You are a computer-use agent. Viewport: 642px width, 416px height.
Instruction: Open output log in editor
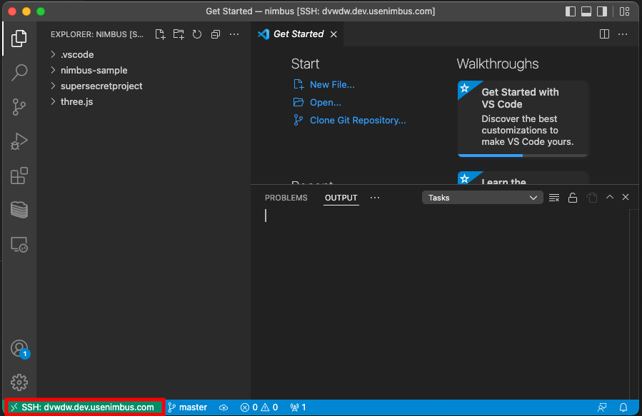pos(591,198)
